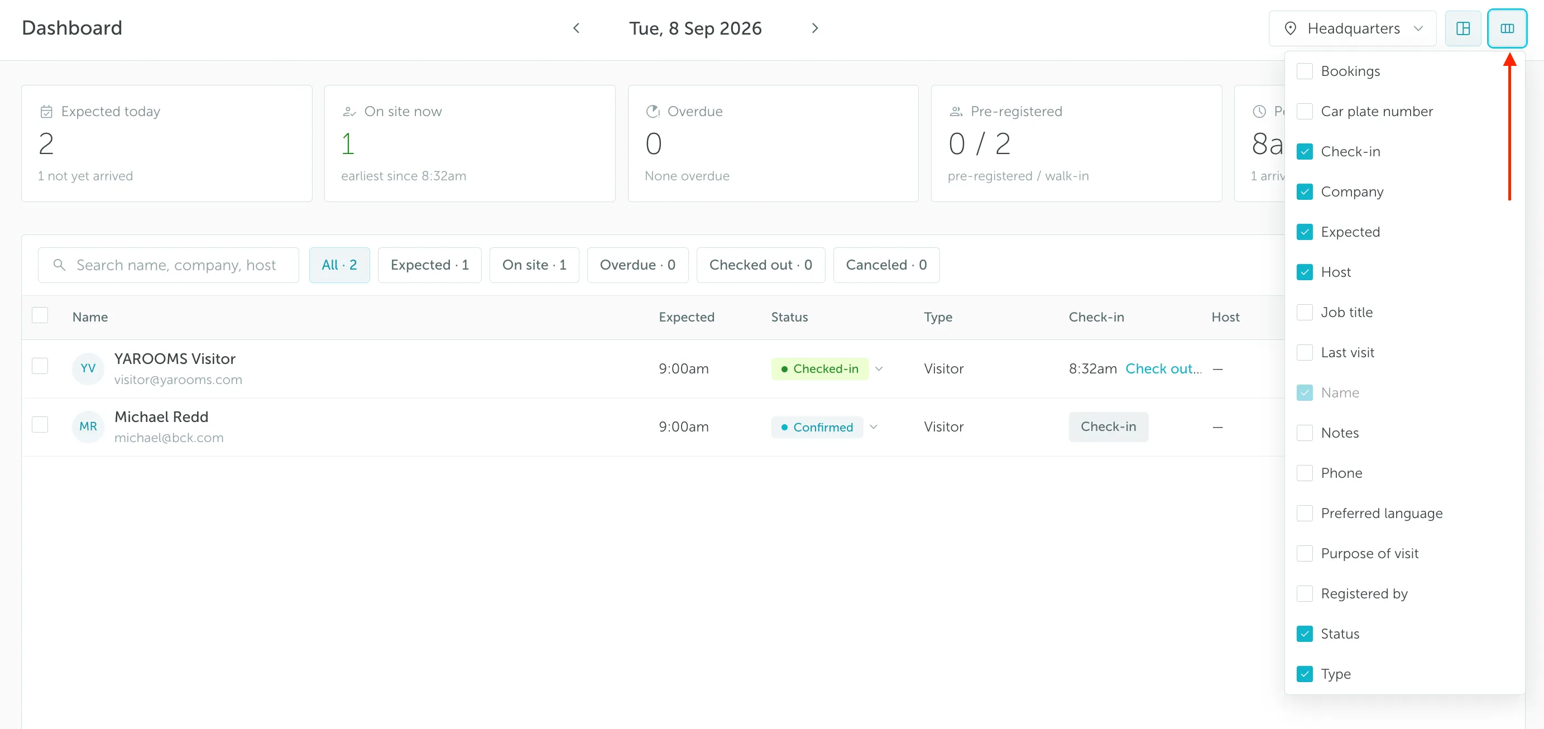Enable the Job title column
This screenshot has height=729, width=1544.
(x=1304, y=313)
